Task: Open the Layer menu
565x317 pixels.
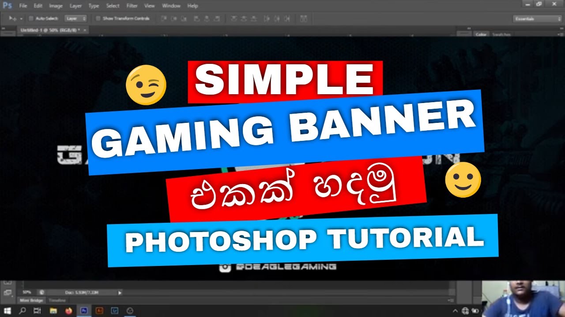Action: [75, 6]
